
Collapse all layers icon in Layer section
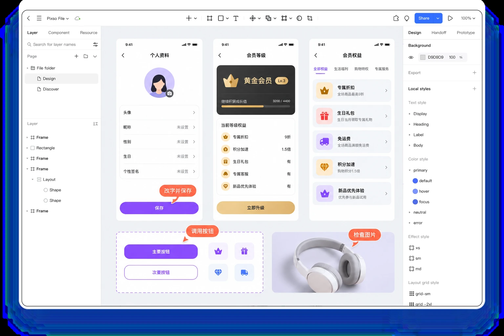tap(95, 124)
